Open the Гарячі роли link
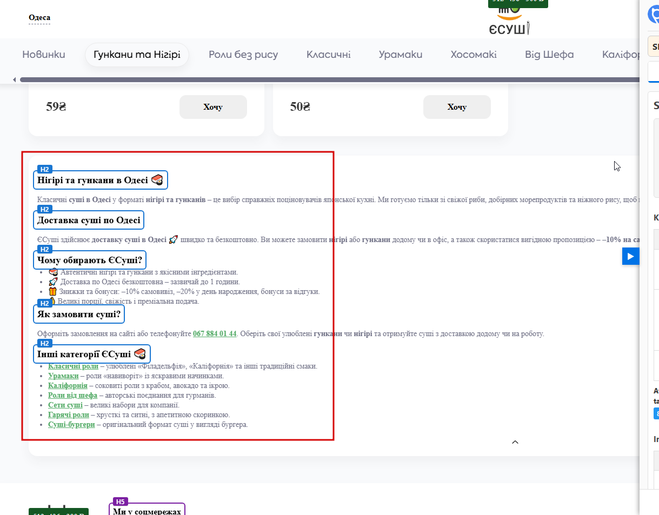 [x=69, y=414]
